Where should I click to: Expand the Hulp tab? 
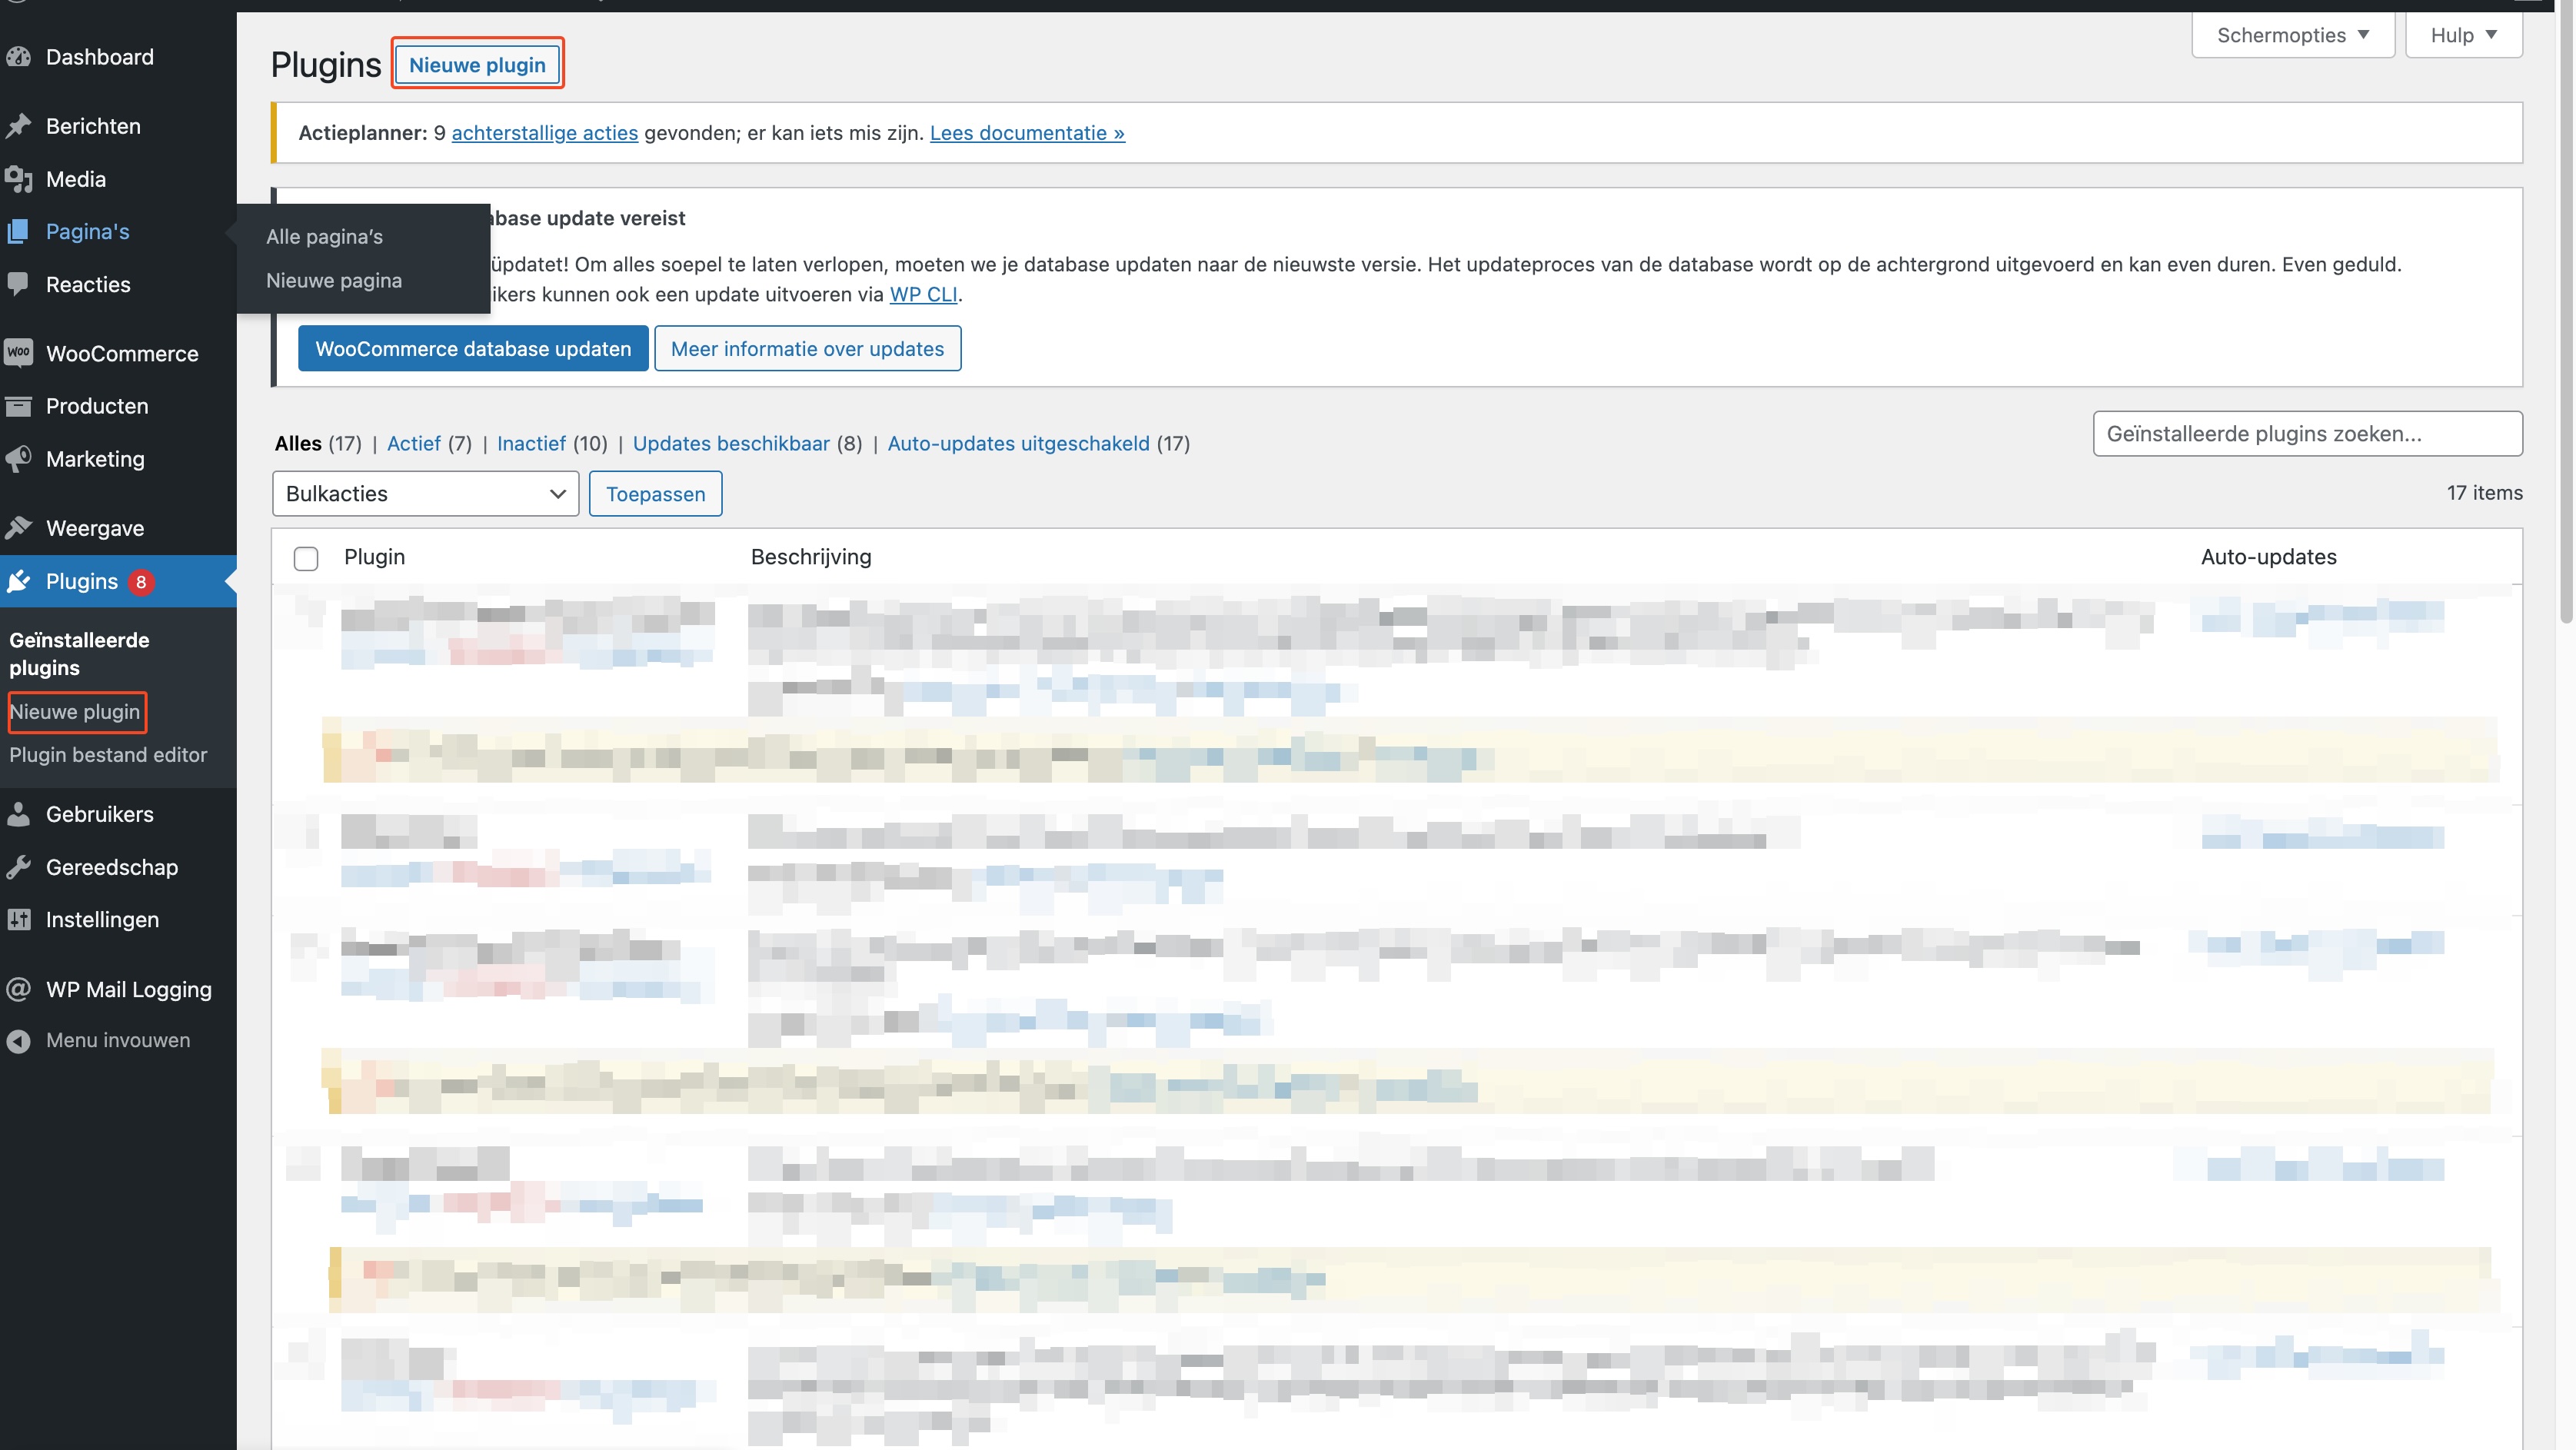pyautogui.click(x=2463, y=35)
